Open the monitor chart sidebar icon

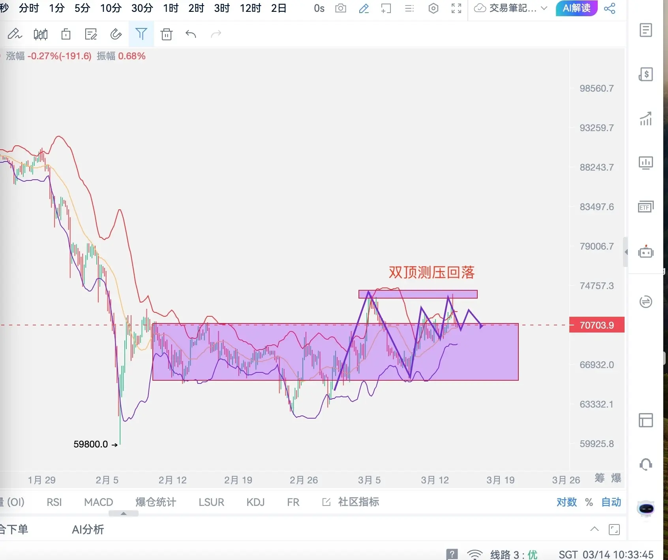646,163
